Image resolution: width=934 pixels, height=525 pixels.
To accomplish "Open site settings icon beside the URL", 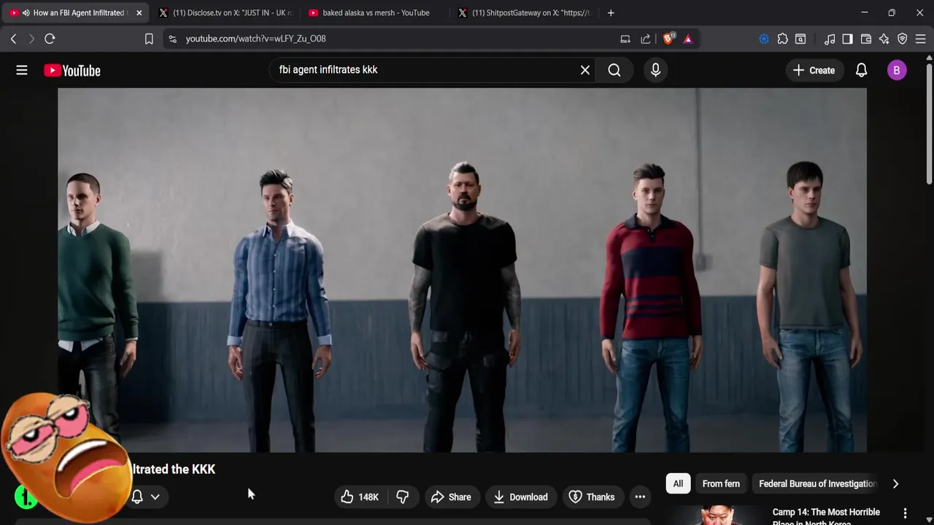I will pyautogui.click(x=172, y=39).
